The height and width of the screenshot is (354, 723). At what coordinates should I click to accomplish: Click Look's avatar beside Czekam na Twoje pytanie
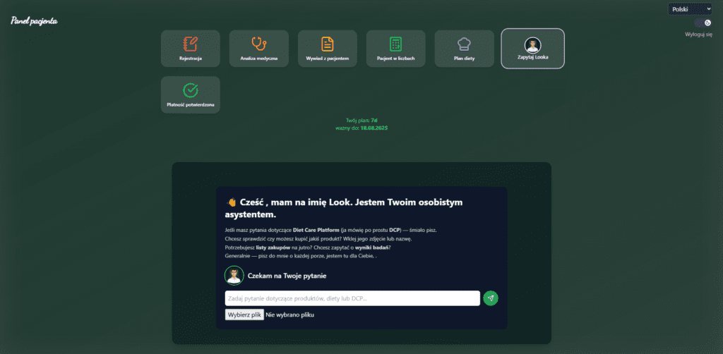click(x=234, y=275)
